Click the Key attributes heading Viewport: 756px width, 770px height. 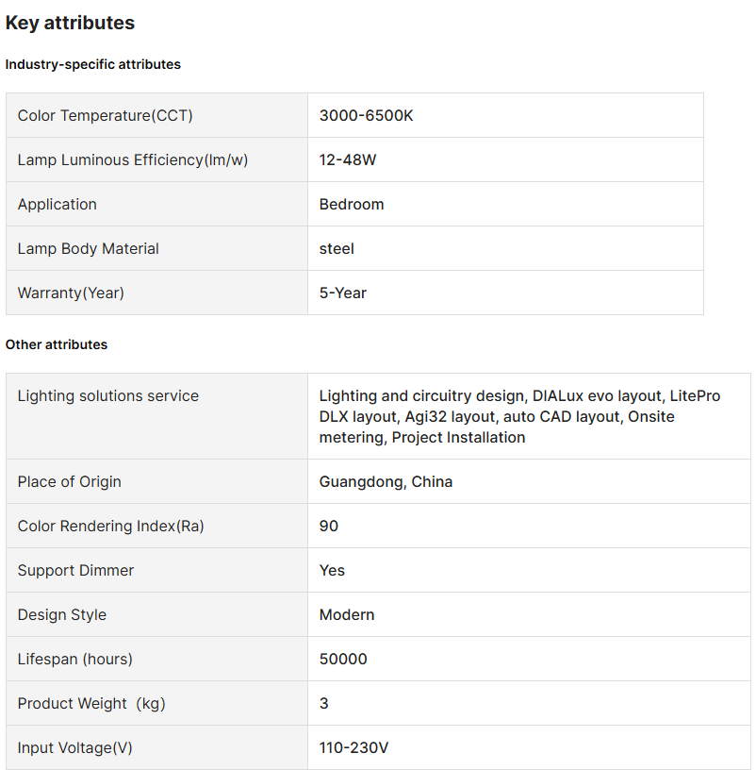pyautogui.click(x=70, y=23)
